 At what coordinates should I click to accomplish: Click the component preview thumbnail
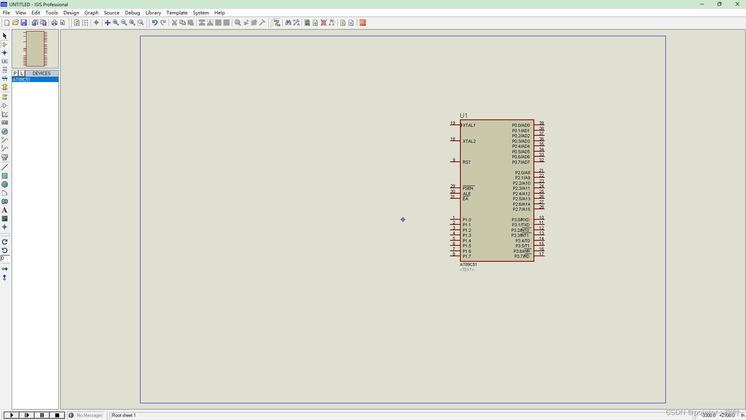35,49
